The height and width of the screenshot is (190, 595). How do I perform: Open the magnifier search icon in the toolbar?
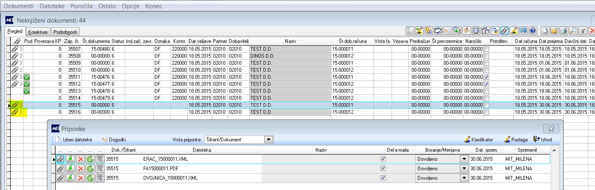tap(573, 30)
